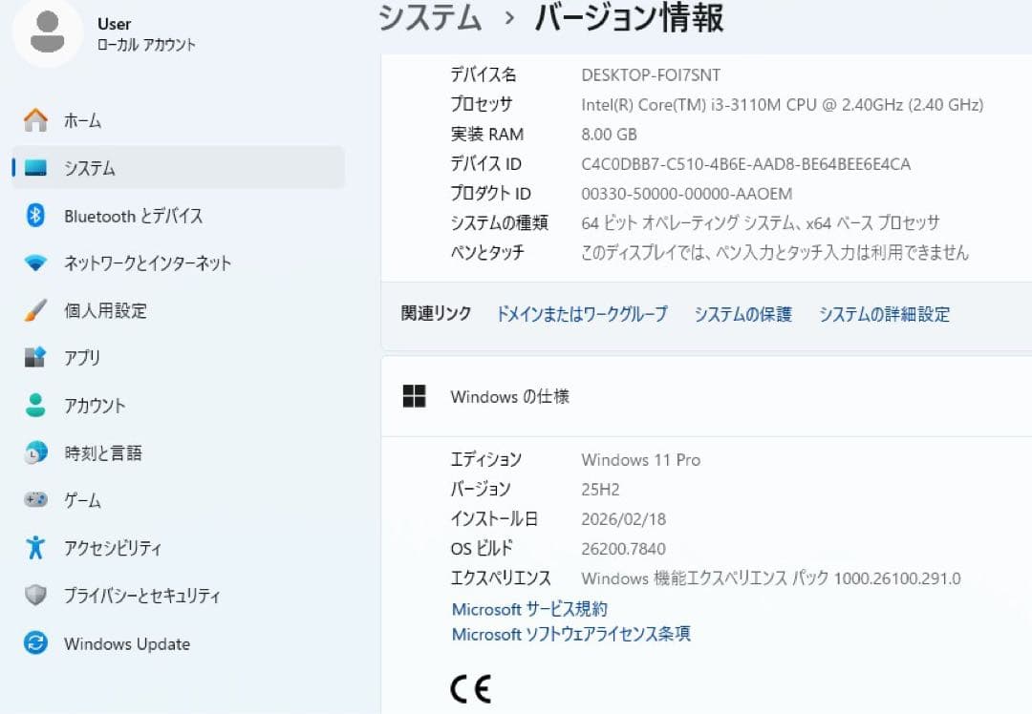Click the Apps icon in sidebar
The width and height of the screenshot is (1032, 714).
[x=35, y=357]
